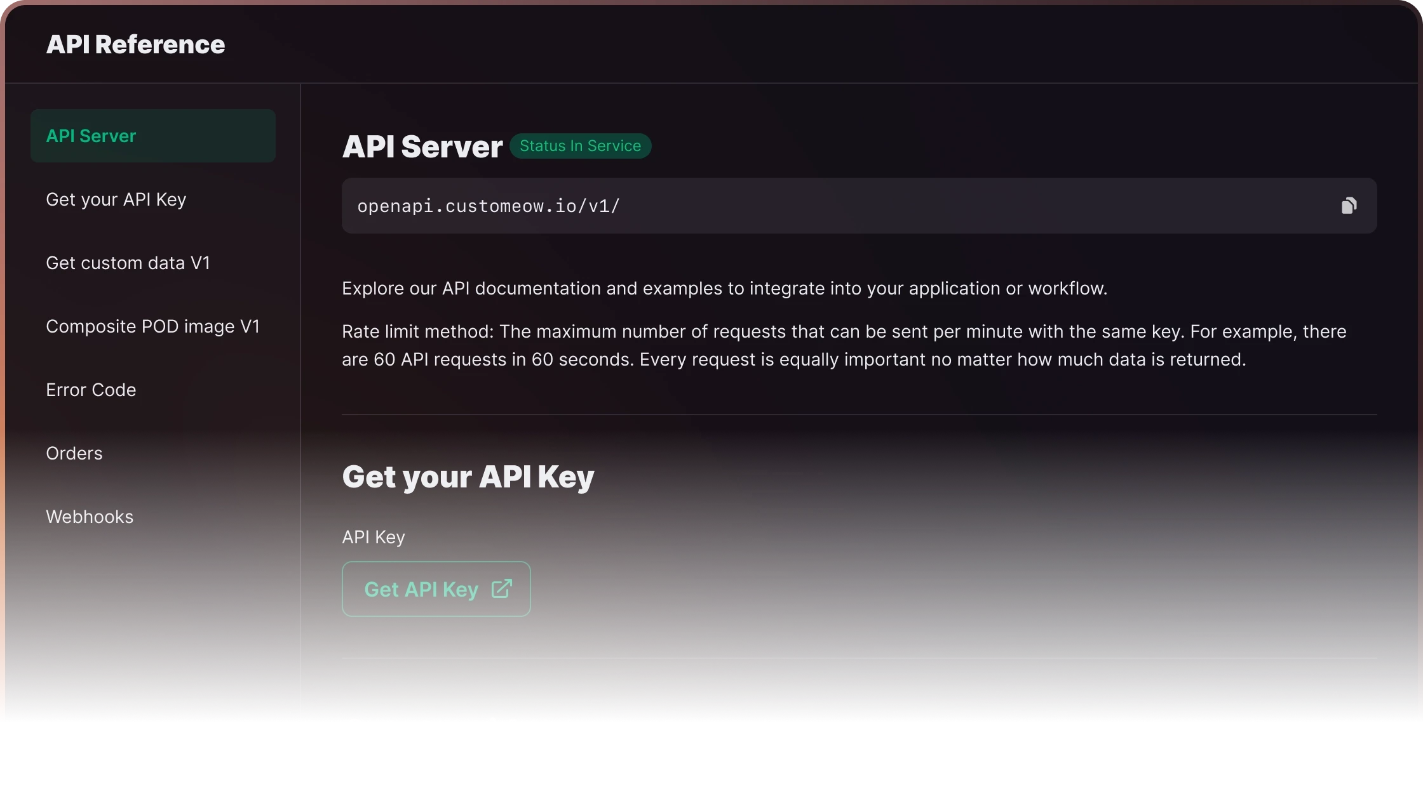This screenshot has height=787, width=1423.
Task: Click the API Reference page title
Action: [x=135, y=44]
